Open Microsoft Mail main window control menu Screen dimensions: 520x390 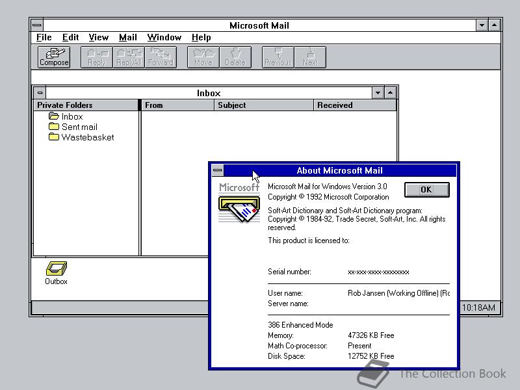(37, 25)
